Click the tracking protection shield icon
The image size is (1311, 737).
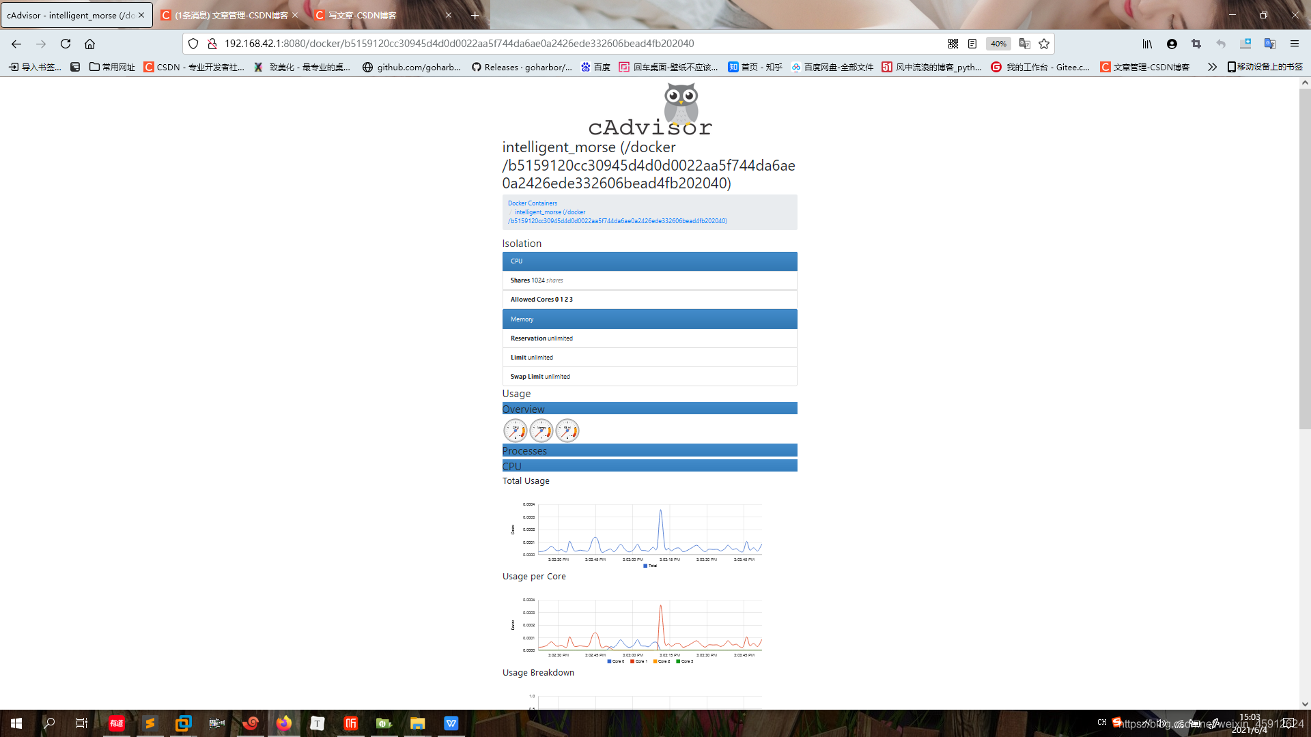[x=193, y=44]
